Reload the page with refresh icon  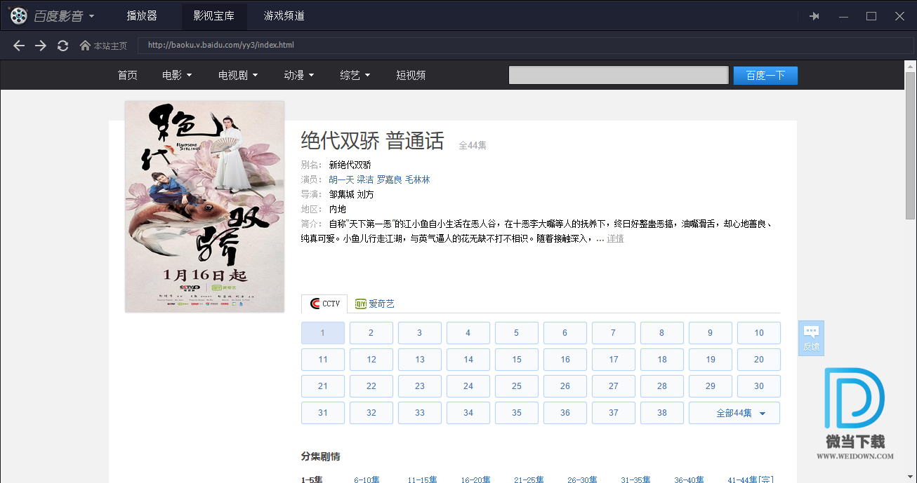[x=62, y=46]
